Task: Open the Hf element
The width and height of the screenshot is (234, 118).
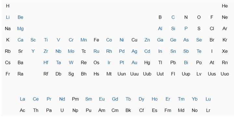Action: pyautogui.click(x=46, y=63)
